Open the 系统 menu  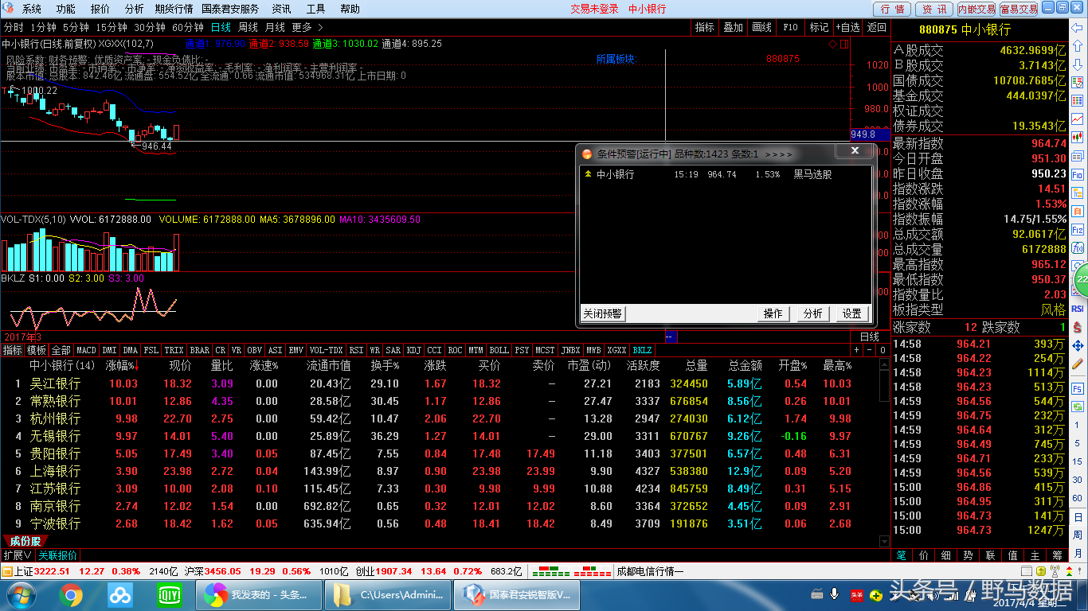pos(32,9)
